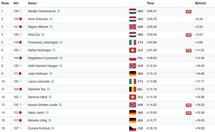Open Michelle Uhrig's name link

(37, 120)
